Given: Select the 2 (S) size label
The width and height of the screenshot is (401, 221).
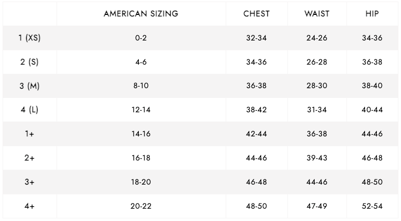Looking at the screenshot, I should (x=29, y=62).
